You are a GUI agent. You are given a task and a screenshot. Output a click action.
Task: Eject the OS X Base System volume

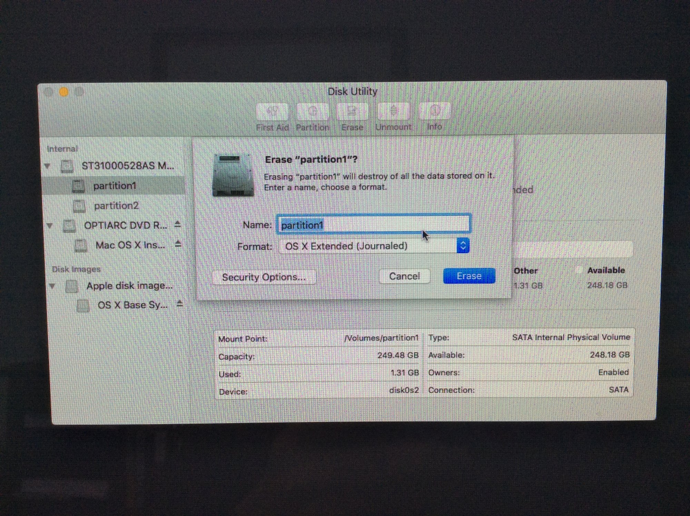click(x=179, y=304)
